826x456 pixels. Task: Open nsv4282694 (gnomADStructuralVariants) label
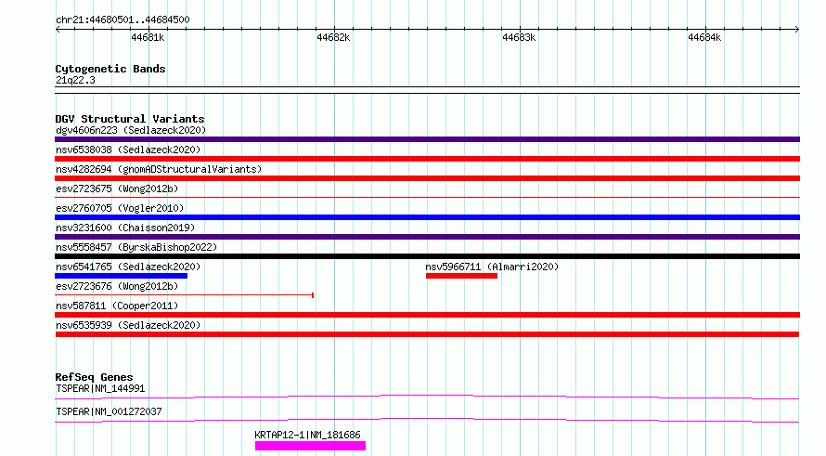click(x=159, y=169)
